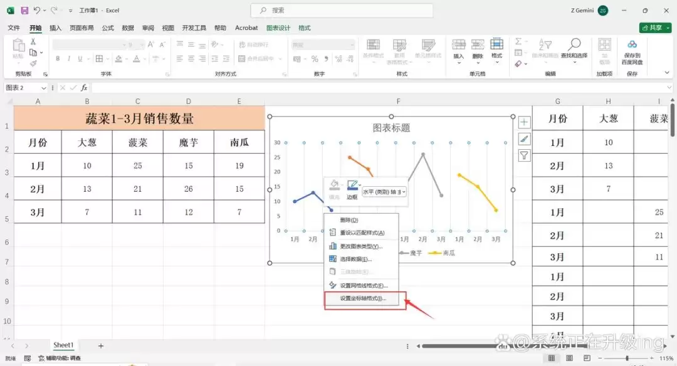Open the Find and Select dropdown arrow

(x=574, y=63)
